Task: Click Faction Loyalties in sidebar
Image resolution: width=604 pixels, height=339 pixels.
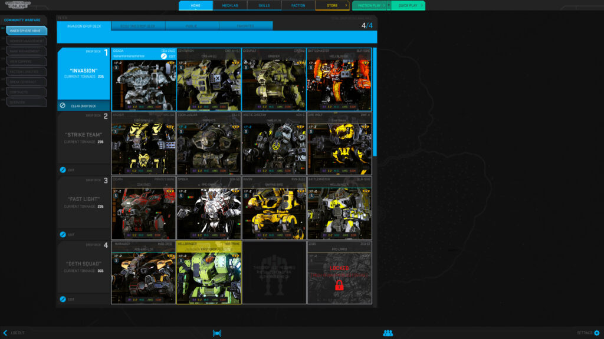Action: coord(27,71)
